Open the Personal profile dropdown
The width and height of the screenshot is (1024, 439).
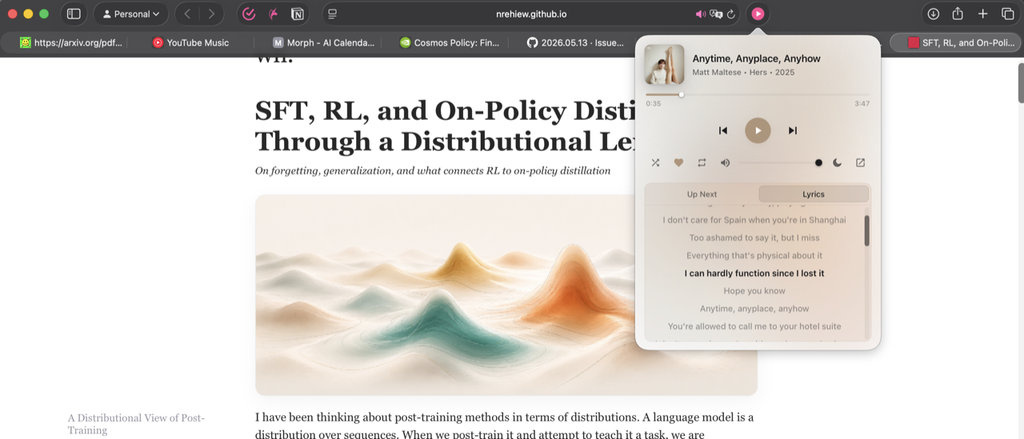pos(131,14)
